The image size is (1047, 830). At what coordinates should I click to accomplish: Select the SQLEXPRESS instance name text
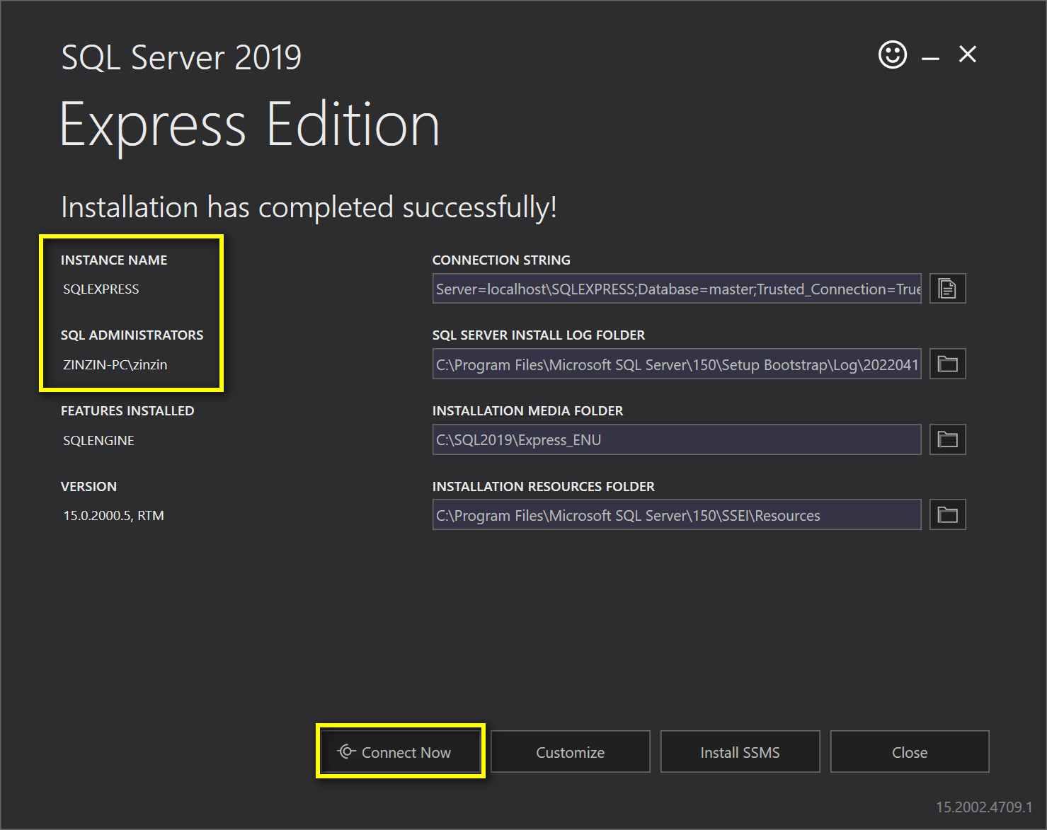pos(101,289)
